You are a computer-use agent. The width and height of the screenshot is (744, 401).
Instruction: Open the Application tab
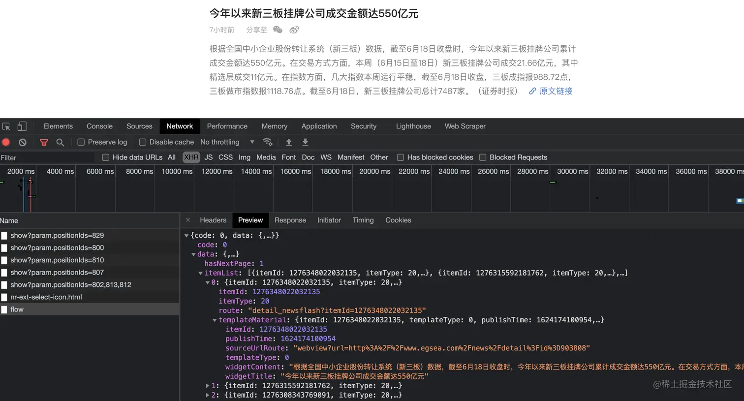pyautogui.click(x=319, y=126)
